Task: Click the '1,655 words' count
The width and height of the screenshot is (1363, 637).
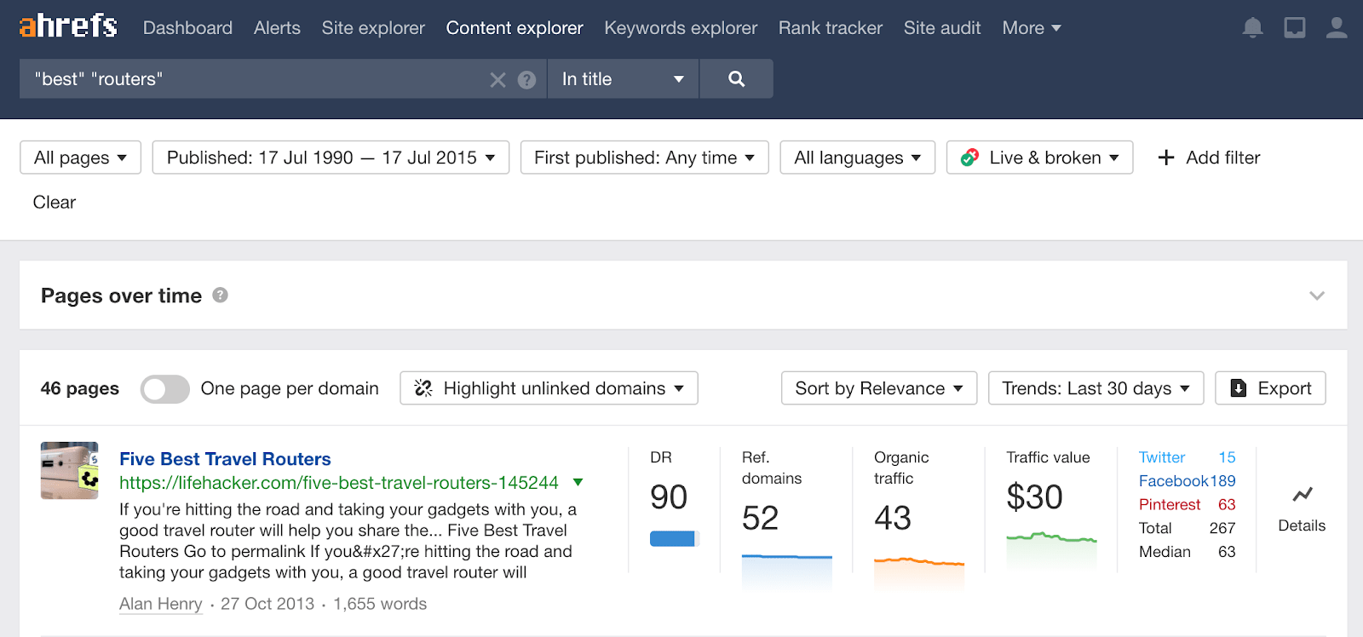Action: pos(380,604)
